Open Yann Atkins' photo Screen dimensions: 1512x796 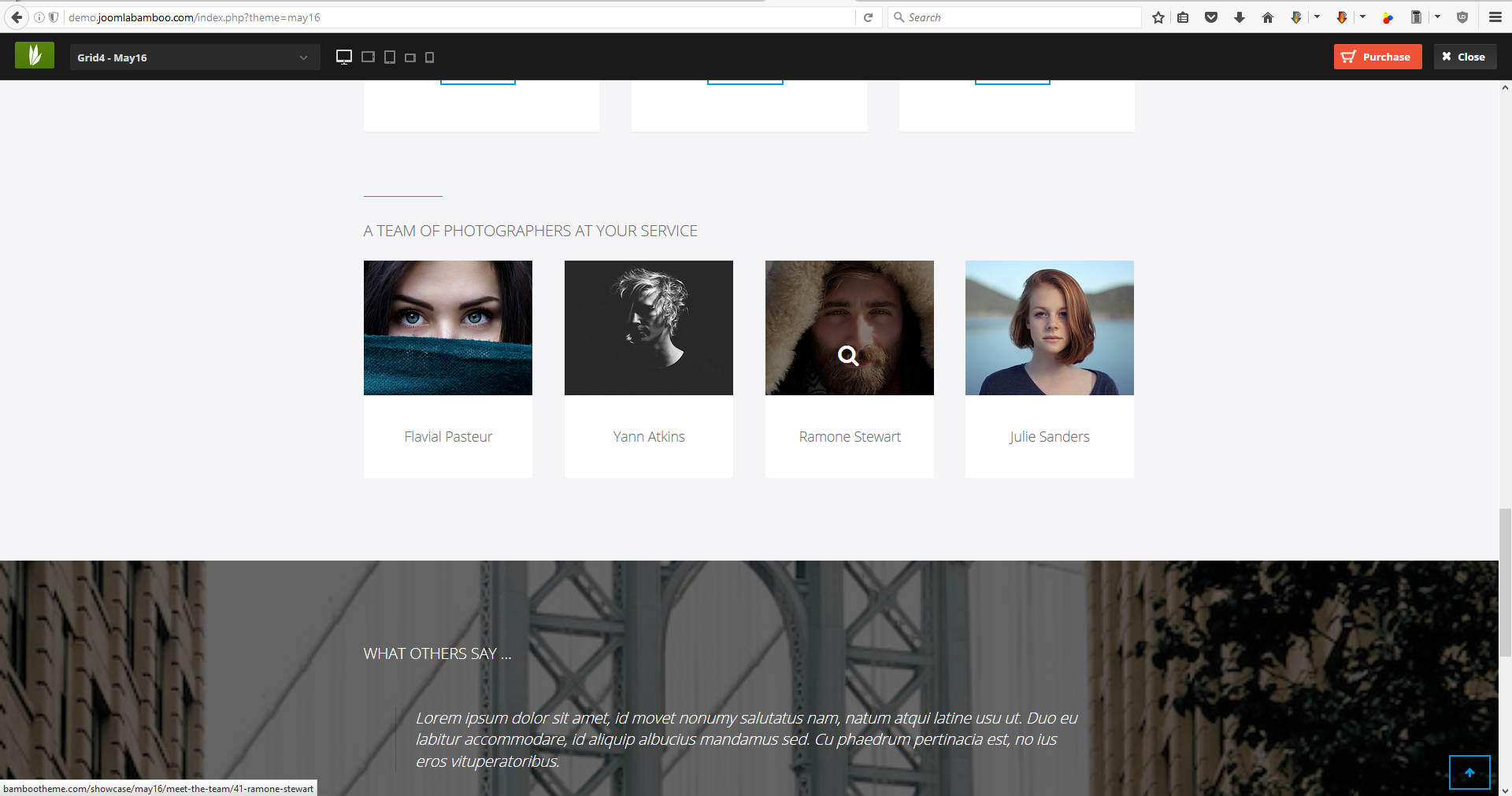point(649,328)
